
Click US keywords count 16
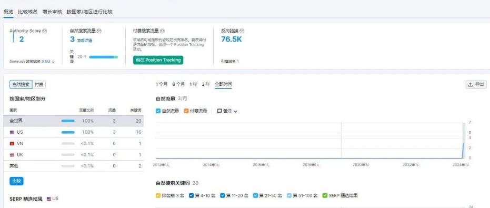[x=138, y=132]
